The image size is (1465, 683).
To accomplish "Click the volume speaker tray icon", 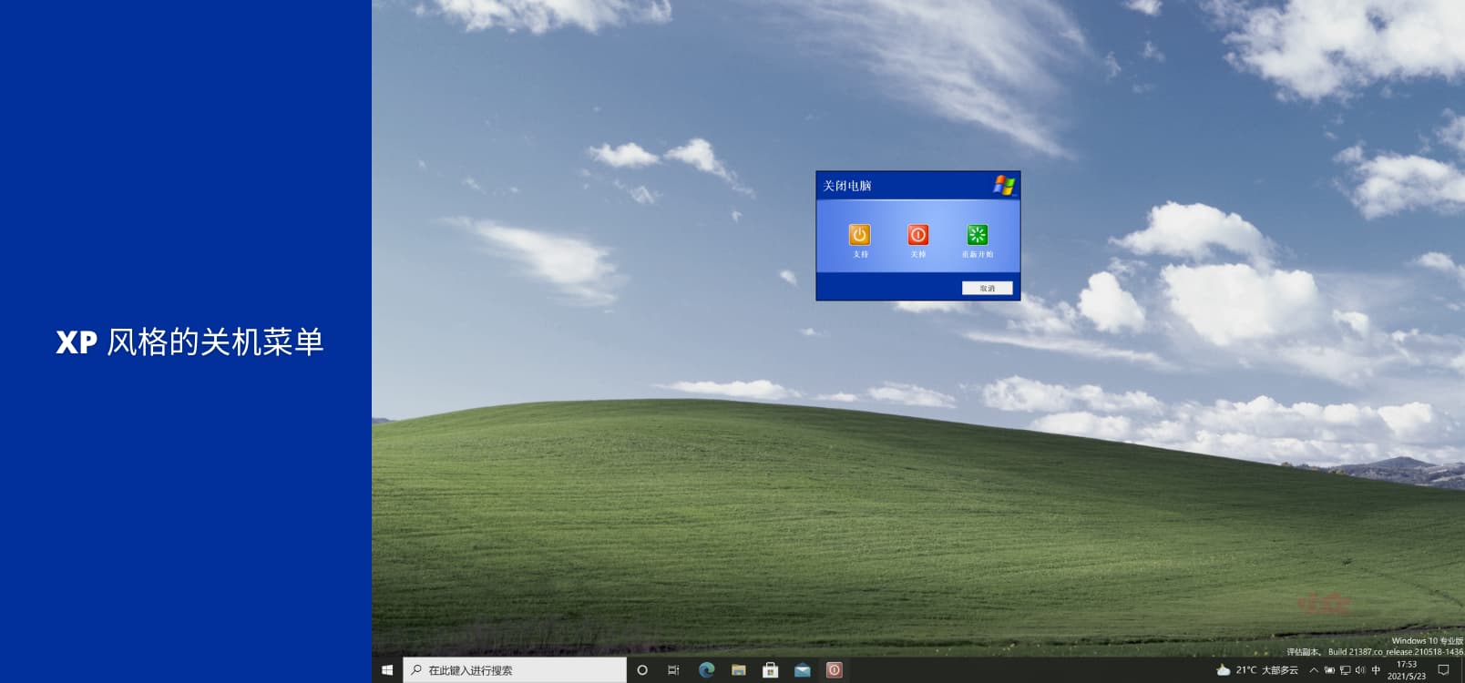I will [x=1360, y=670].
